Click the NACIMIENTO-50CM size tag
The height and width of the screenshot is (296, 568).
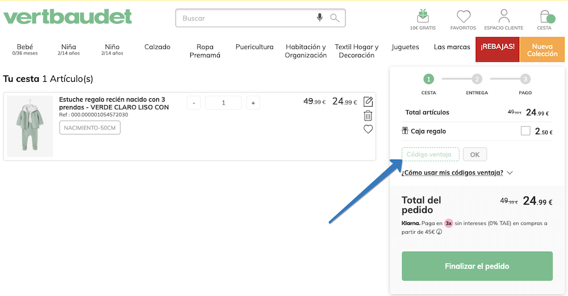point(90,127)
